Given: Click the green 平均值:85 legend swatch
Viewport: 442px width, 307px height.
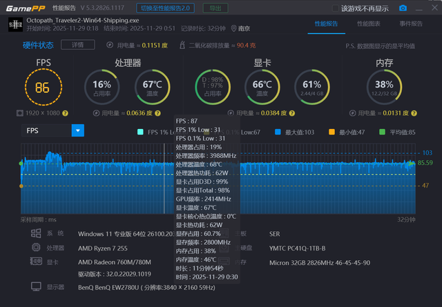Looking at the screenshot, I should tap(382, 132).
